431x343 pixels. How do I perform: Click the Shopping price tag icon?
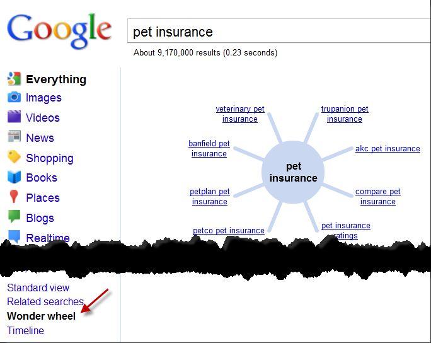[14, 158]
